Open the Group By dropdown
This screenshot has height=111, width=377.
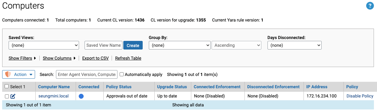coord(180,45)
